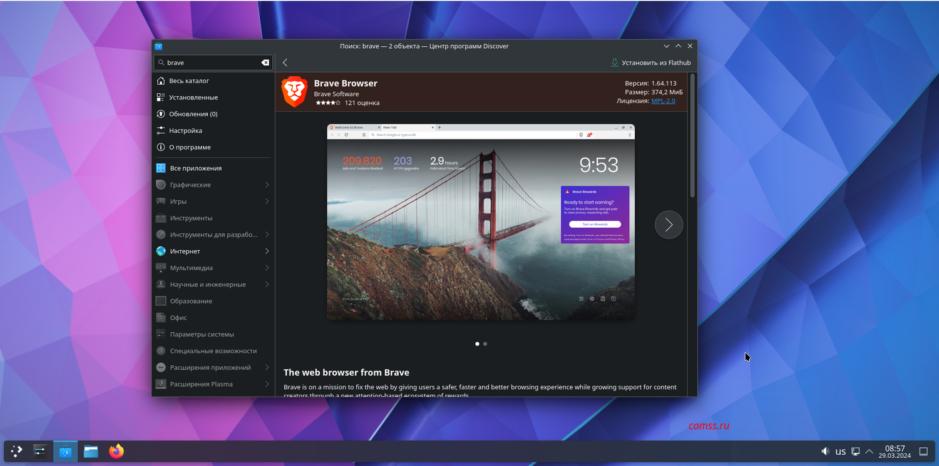Click the 'Размер: 374,2 МиБ' text
939x466 pixels.
click(654, 92)
